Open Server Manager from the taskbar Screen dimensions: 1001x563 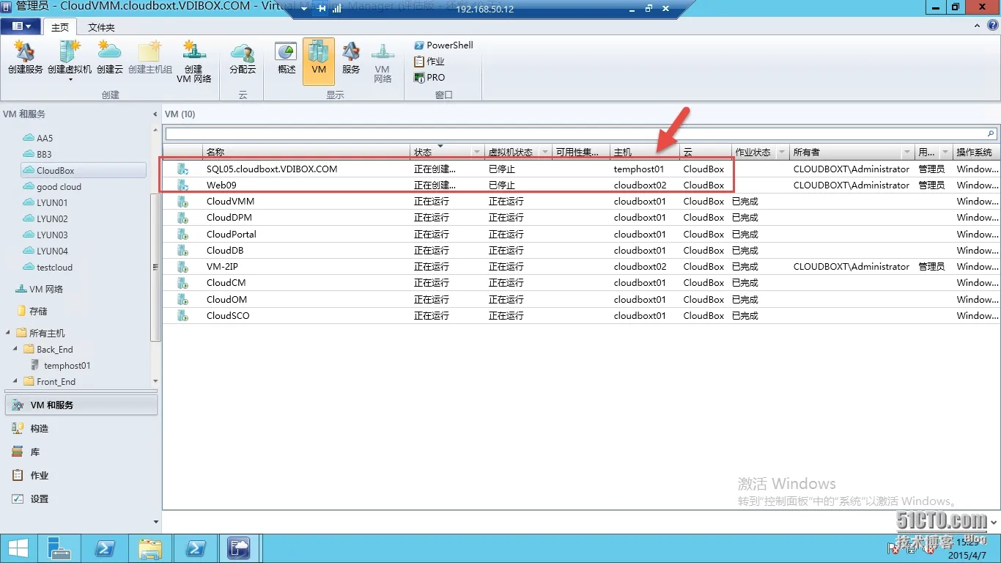pyautogui.click(x=60, y=548)
